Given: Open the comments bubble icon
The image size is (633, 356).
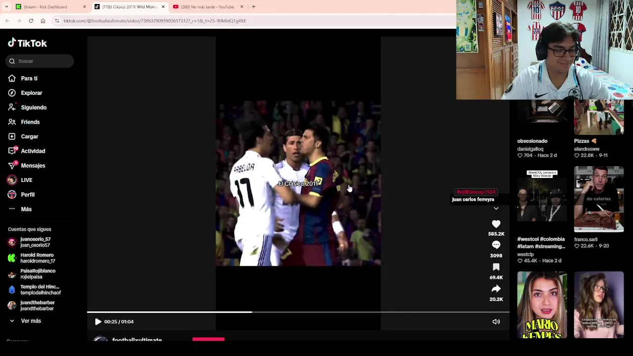Looking at the screenshot, I should click(496, 245).
